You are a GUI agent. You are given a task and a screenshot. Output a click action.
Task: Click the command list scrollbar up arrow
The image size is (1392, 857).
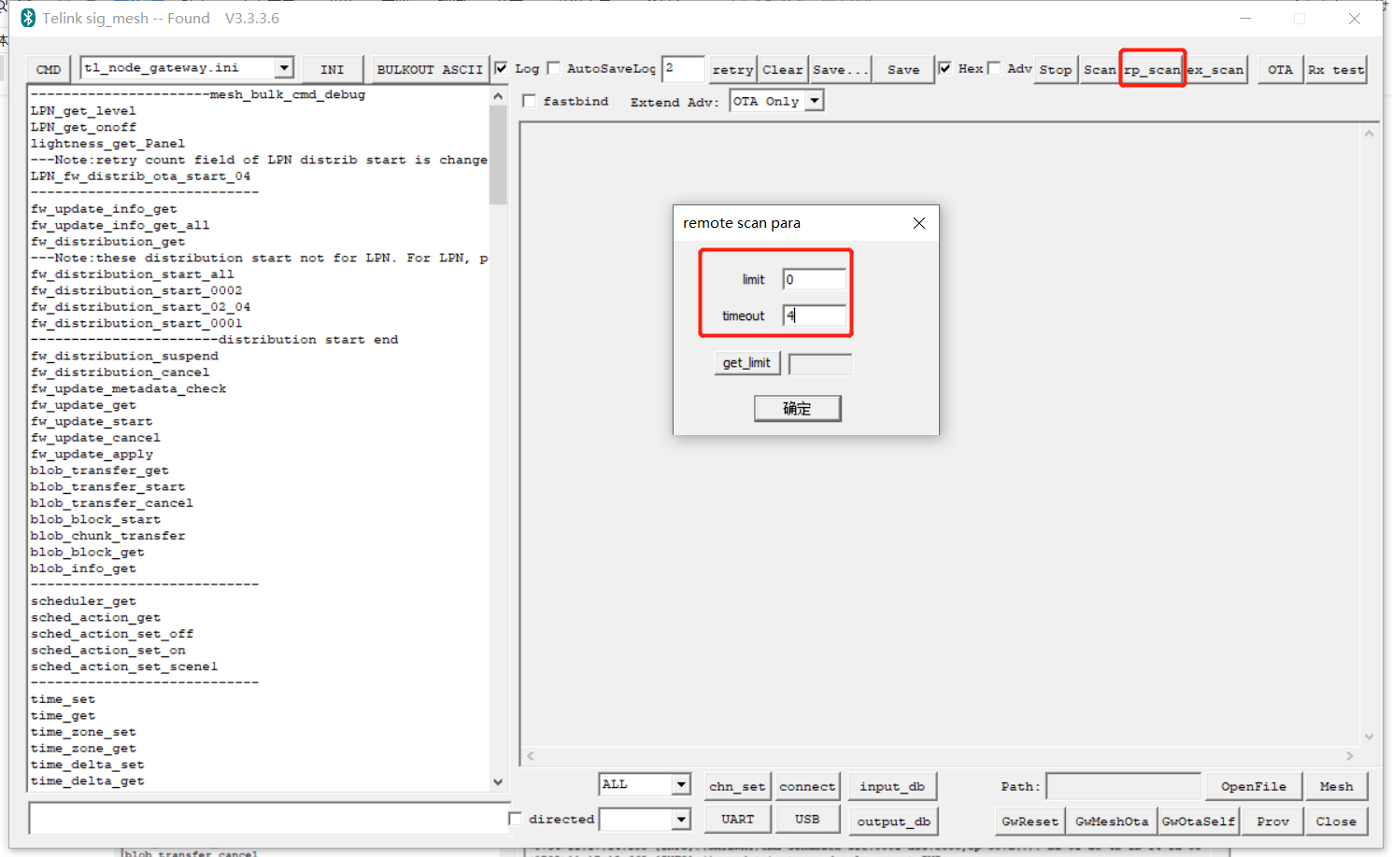[498, 95]
